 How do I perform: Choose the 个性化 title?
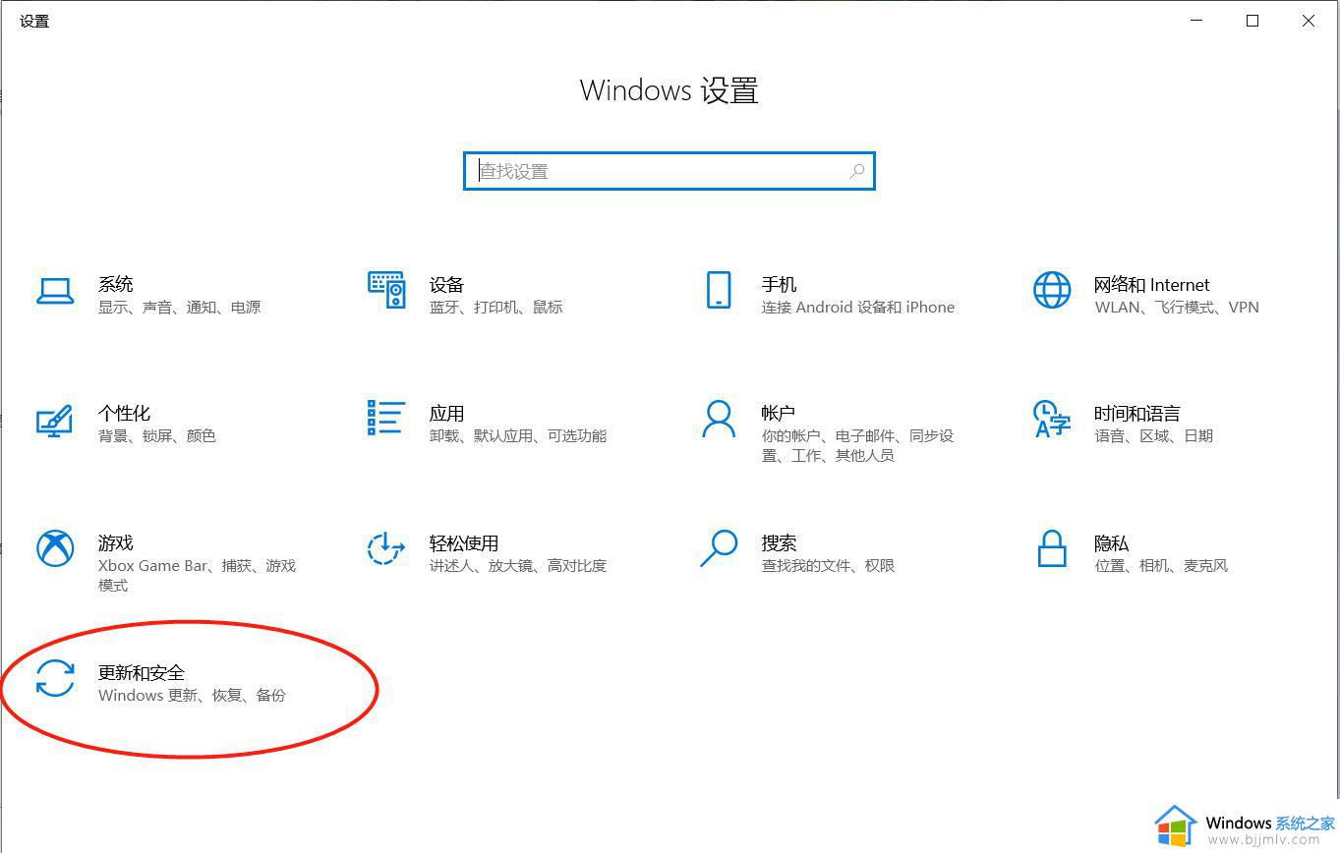pos(124,413)
